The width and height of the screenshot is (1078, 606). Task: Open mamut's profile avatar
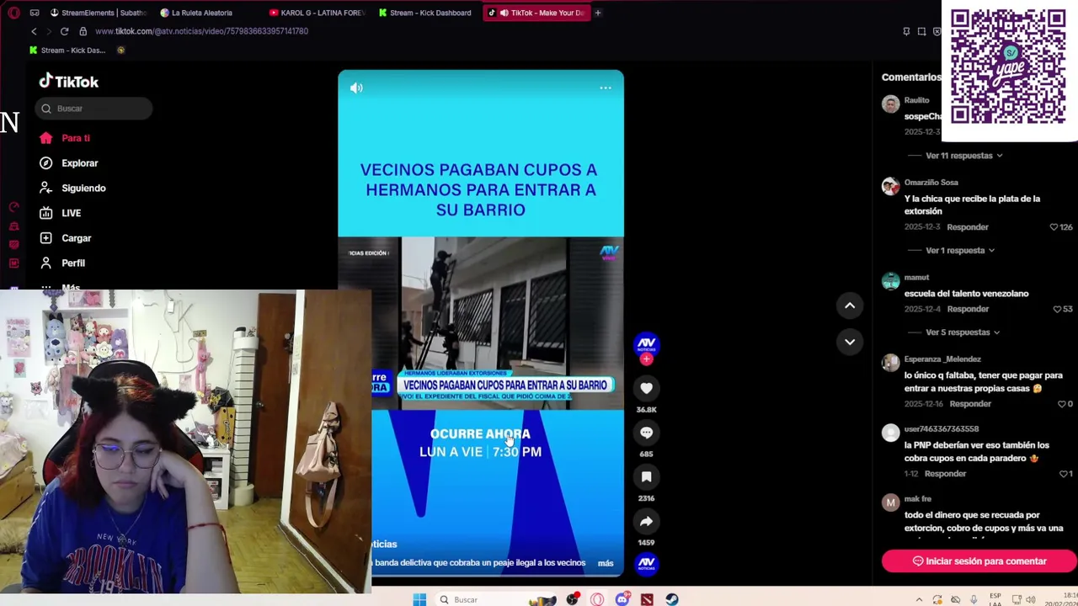(x=890, y=281)
